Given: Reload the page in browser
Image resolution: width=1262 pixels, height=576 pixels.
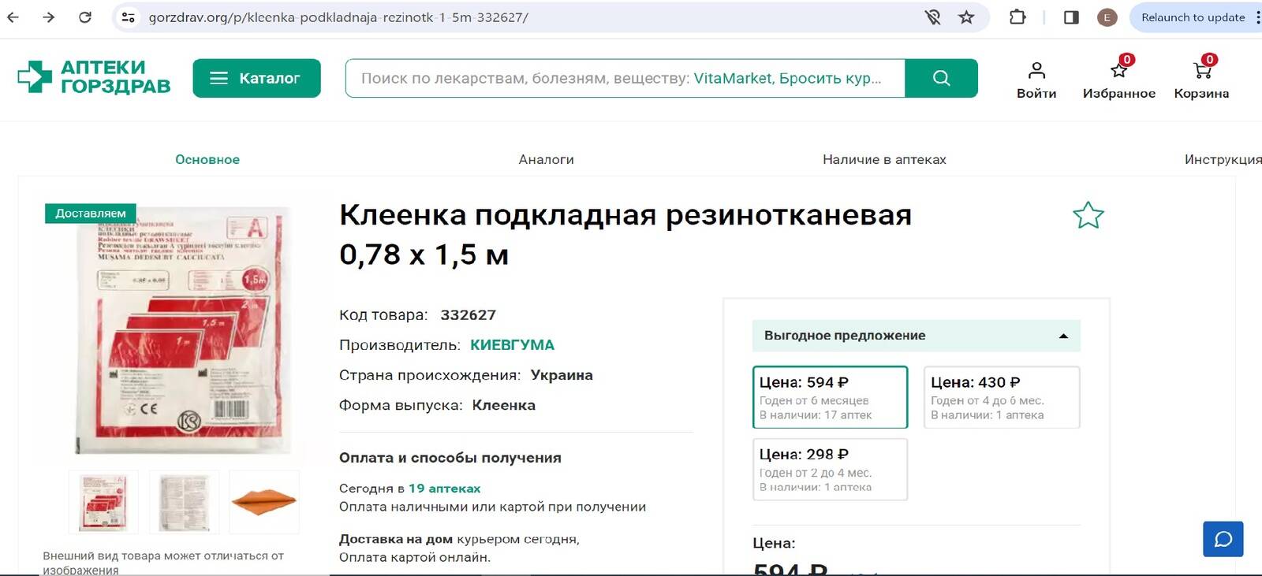Looking at the screenshot, I should pyautogui.click(x=85, y=17).
